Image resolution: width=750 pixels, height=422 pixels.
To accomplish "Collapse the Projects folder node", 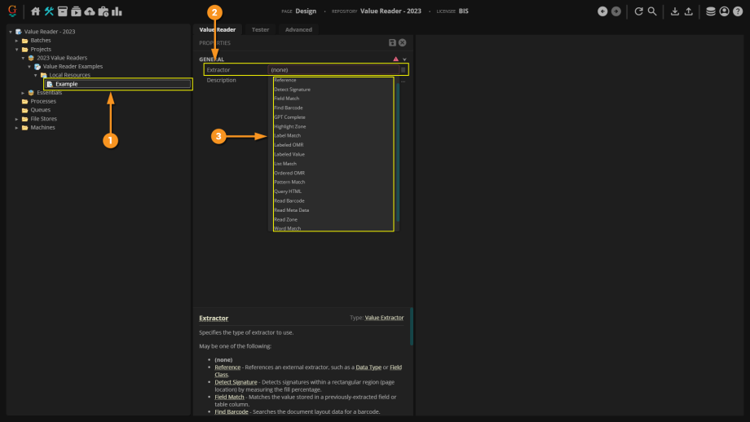I will click(16, 50).
